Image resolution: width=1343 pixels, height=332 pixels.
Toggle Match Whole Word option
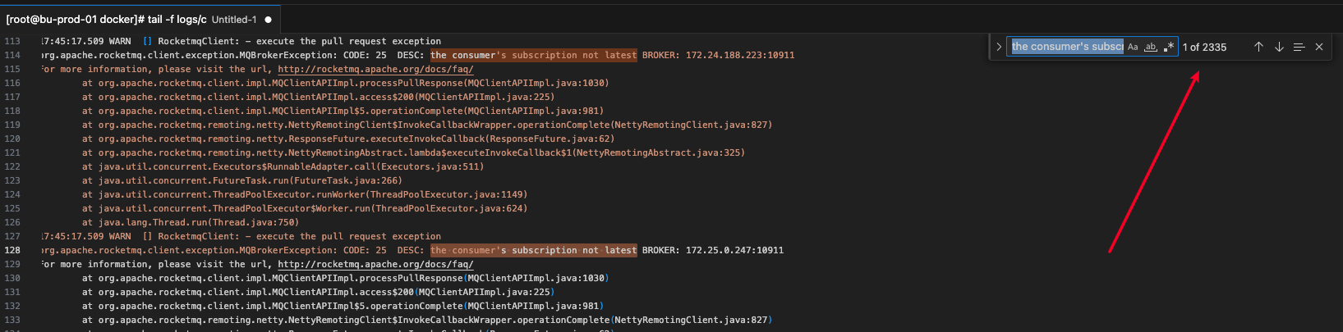1151,47
